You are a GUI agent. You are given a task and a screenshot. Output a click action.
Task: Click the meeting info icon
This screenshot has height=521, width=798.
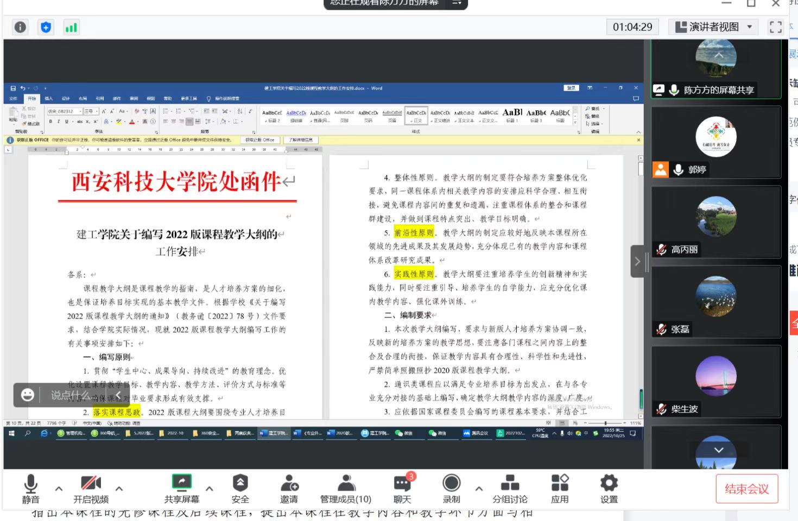[x=20, y=27]
